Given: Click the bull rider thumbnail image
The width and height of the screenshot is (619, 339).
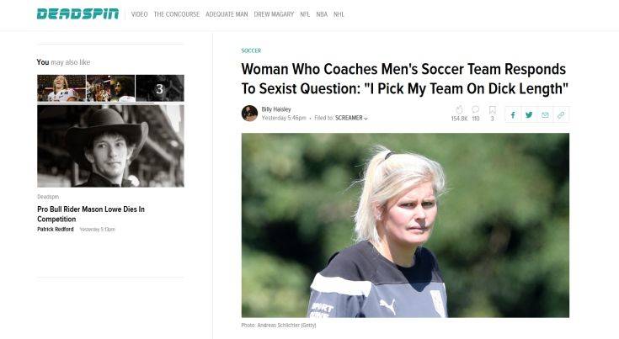Looking at the screenshot, I should coord(110,146).
